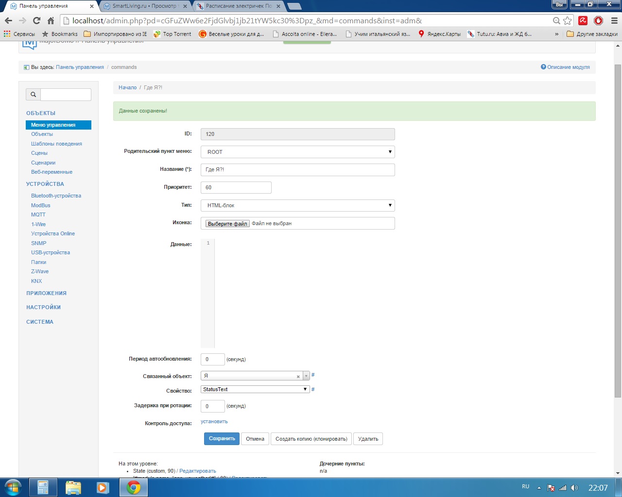Viewport: 622px width, 497px height.
Task: Click the sidebar search magnifier icon
Action: coord(33,95)
